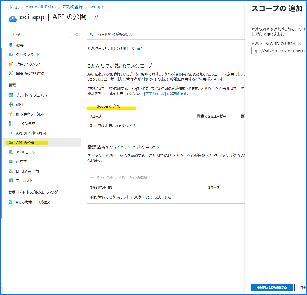The height and width of the screenshot is (295, 307).
Task: Click the トークン構成 icon
Action: (x=11, y=124)
